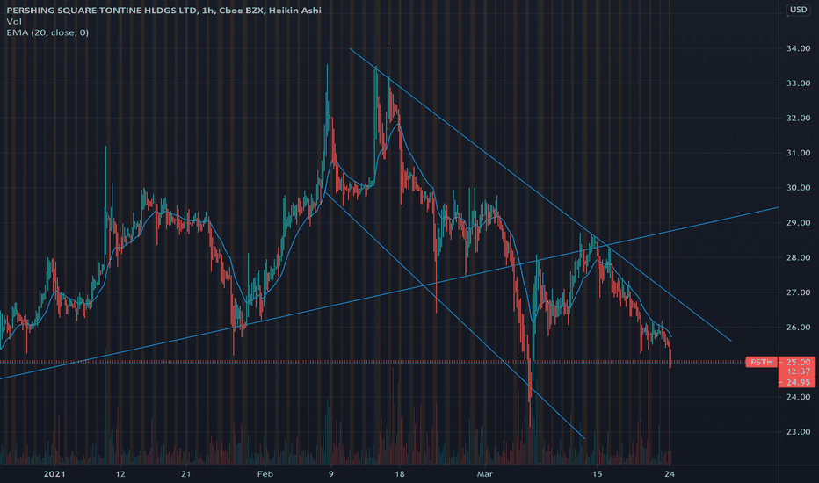Click the 25.00 current price label
The width and height of the screenshot is (819, 483).
pyautogui.click(x=798, y=362)
